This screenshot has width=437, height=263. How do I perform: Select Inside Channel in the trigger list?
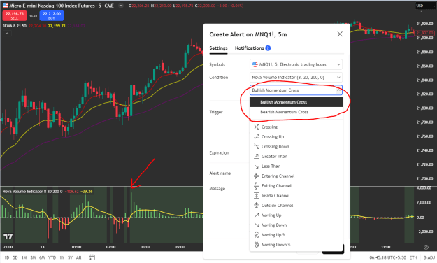(x=296, y=196)
